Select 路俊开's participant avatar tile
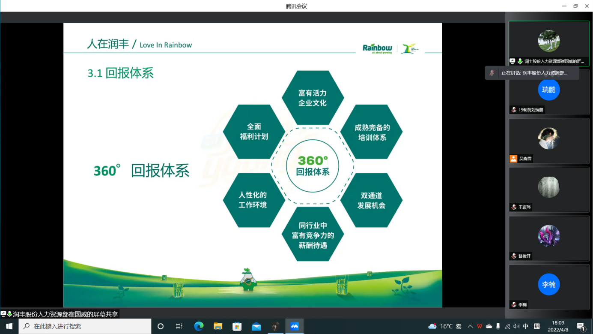593x334 pixels. coord(548,237)
